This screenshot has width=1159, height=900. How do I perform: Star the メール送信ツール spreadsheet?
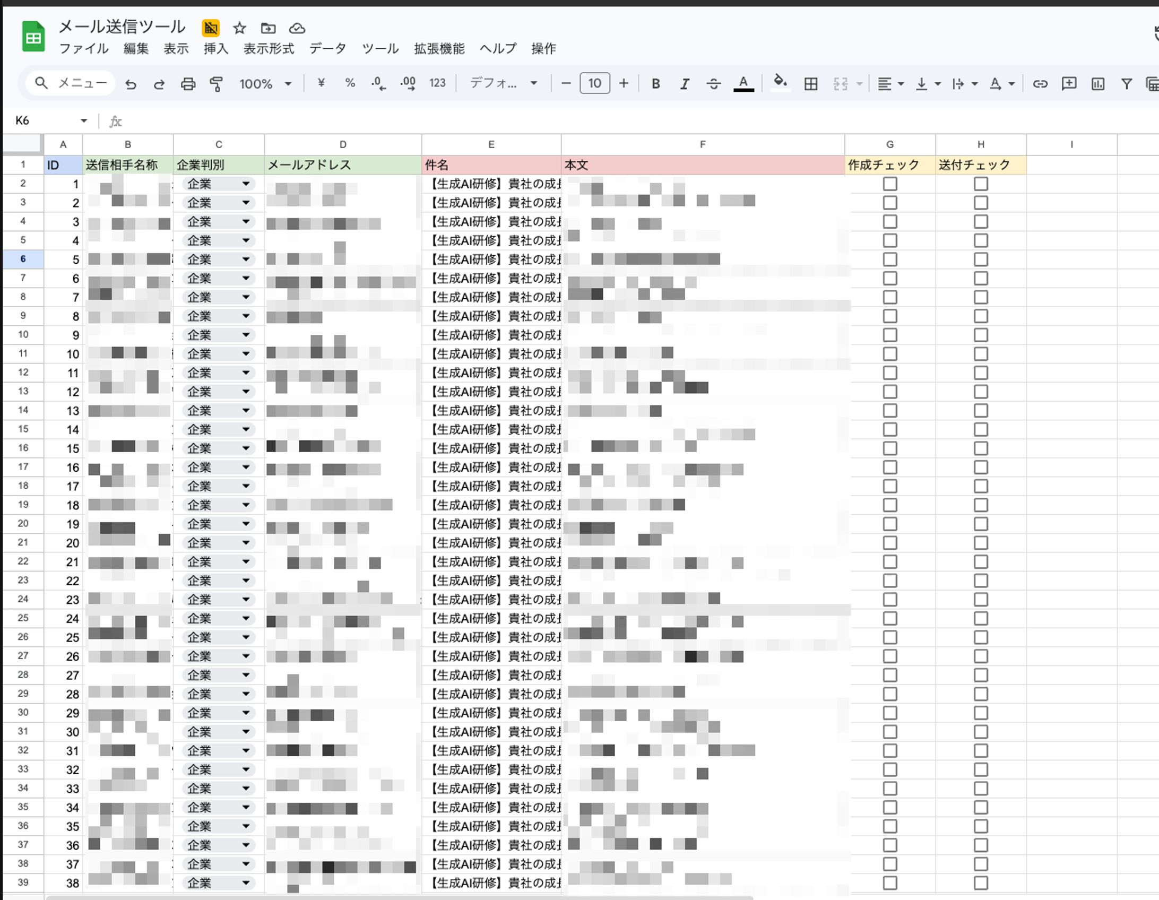(x=239, y=28)
